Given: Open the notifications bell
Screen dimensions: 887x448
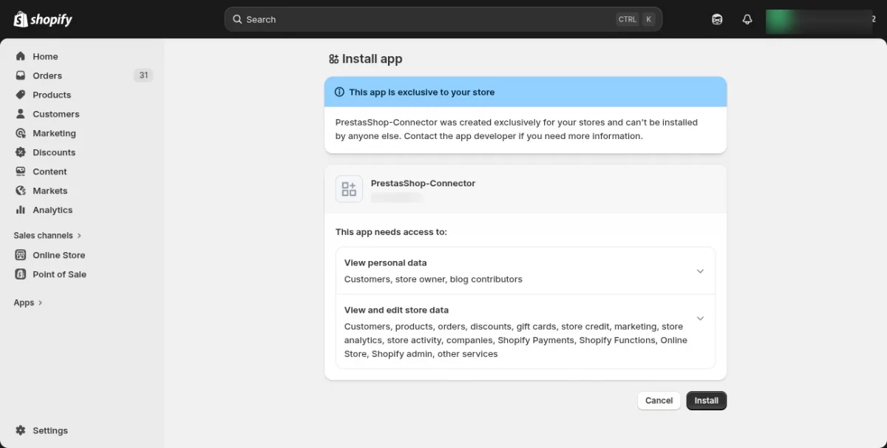Looking at the screenshot, I should pyautogui.click(x=747, y=19).
